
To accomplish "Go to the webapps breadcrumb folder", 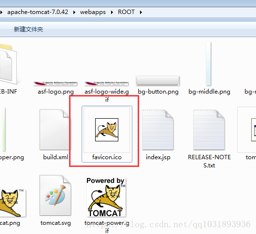I will click(93, 12).
